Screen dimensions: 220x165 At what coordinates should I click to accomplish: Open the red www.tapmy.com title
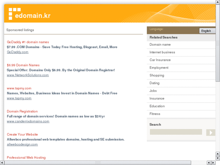pyautogui.click(x=19, y=88)
